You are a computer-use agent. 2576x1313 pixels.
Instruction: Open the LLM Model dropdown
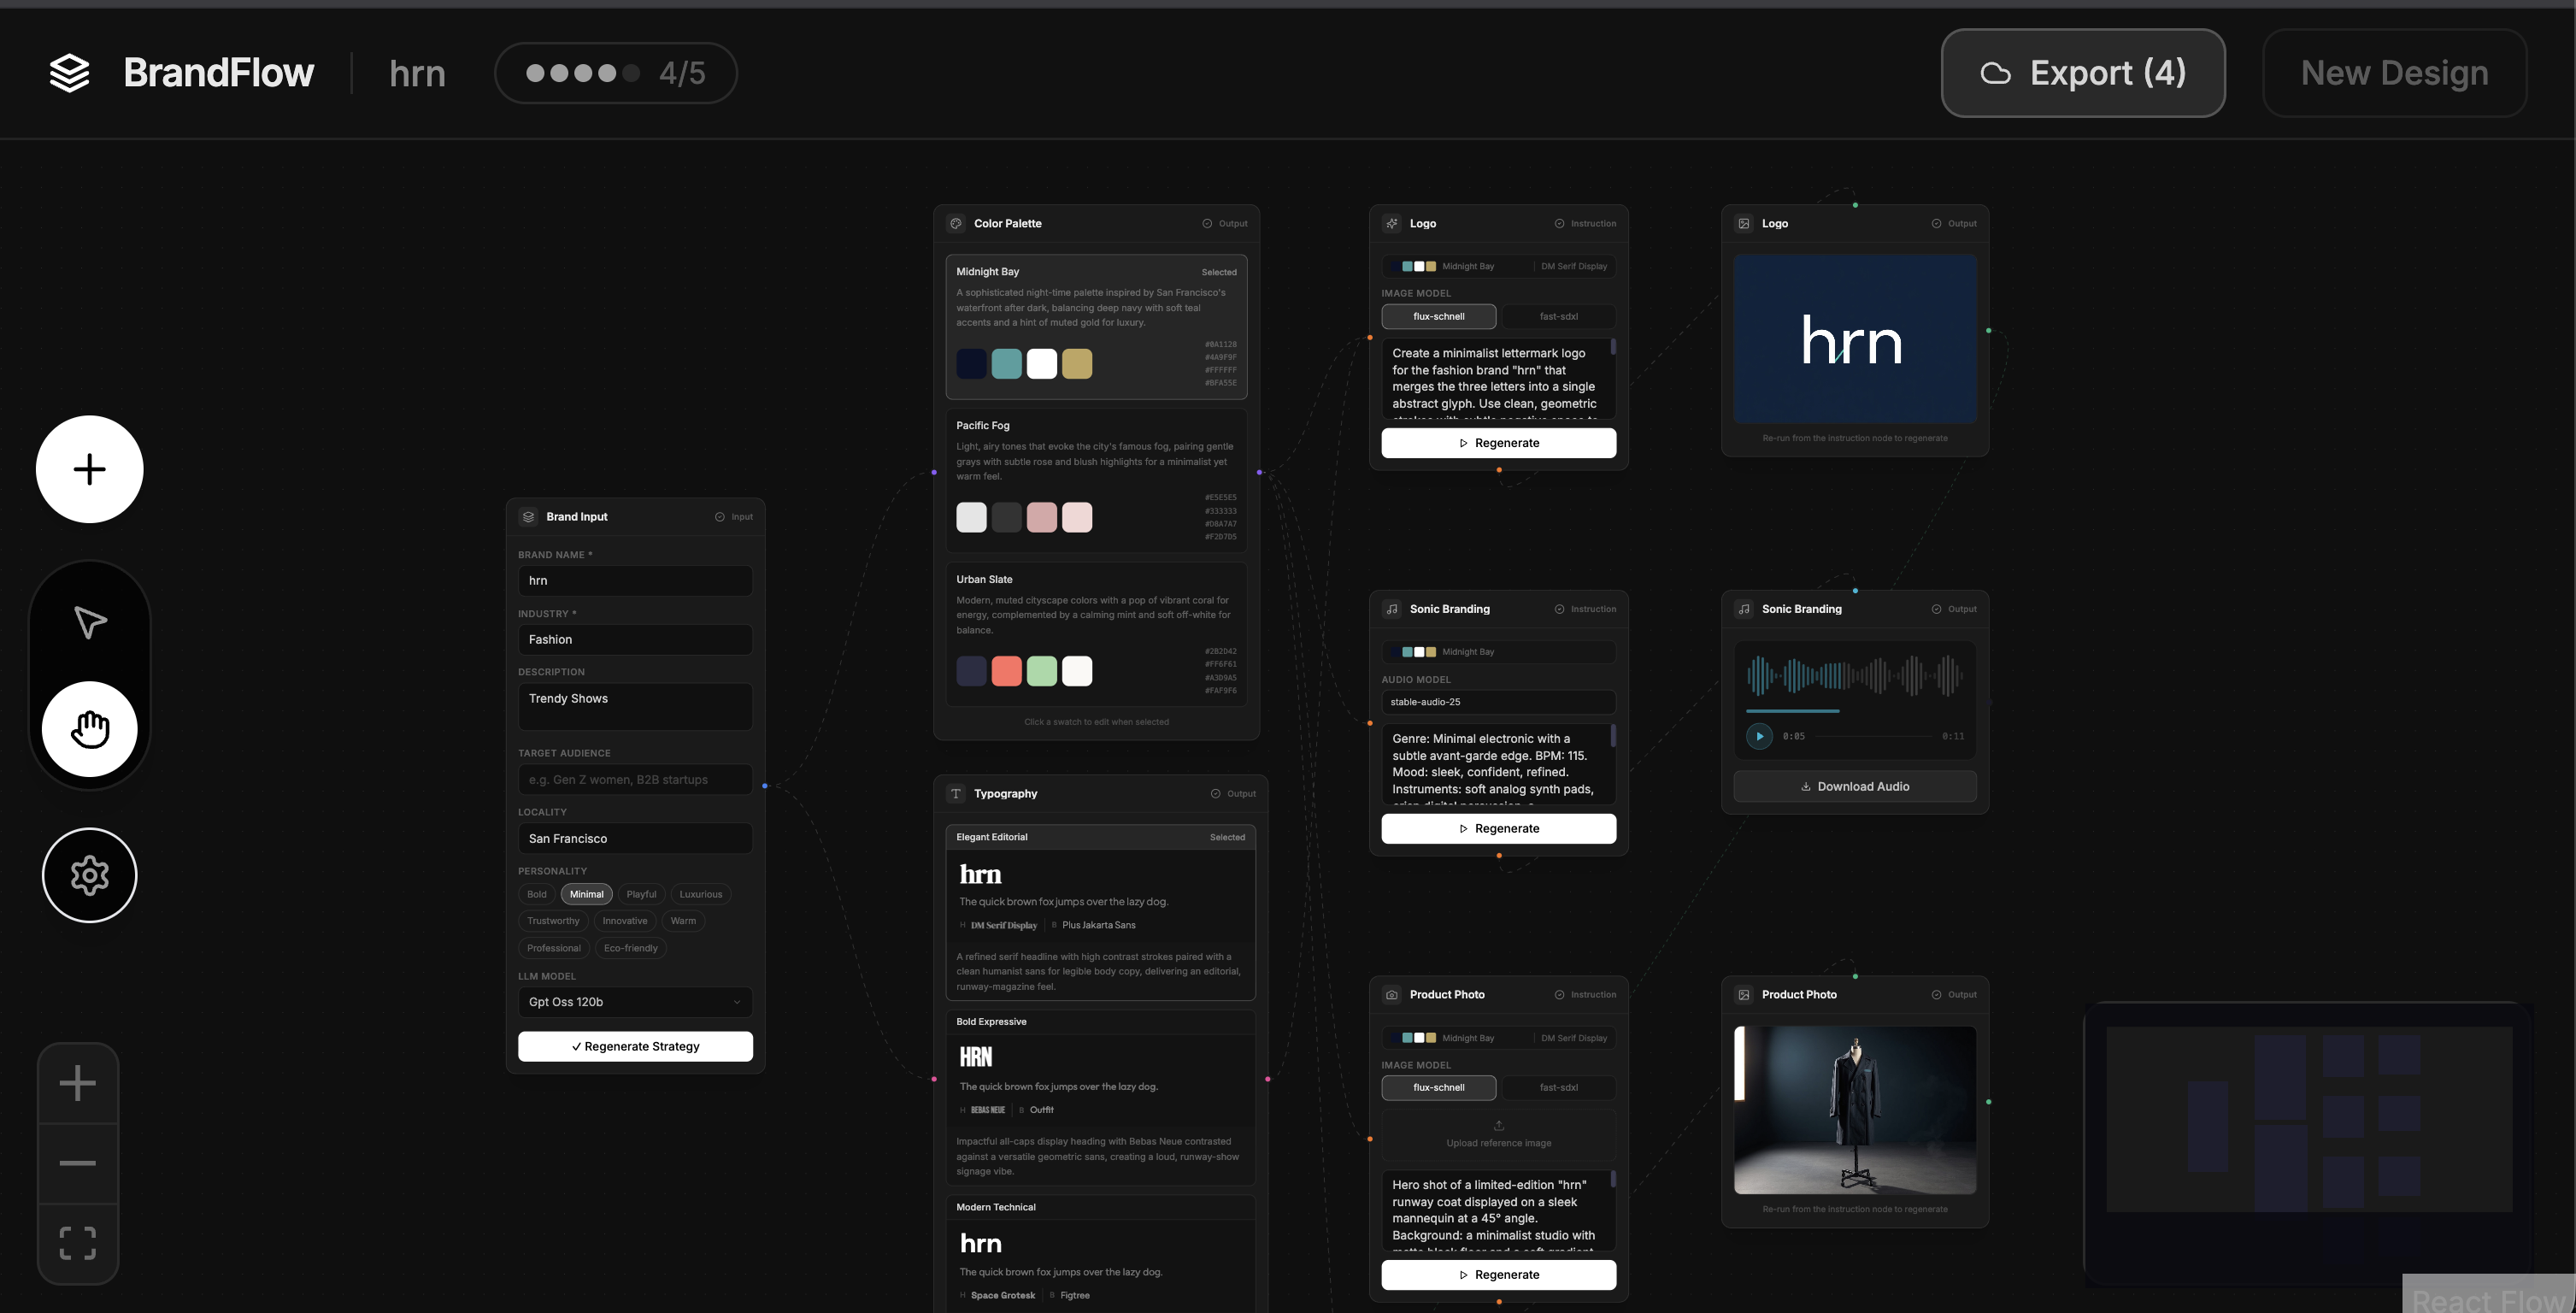(635, 1002)
